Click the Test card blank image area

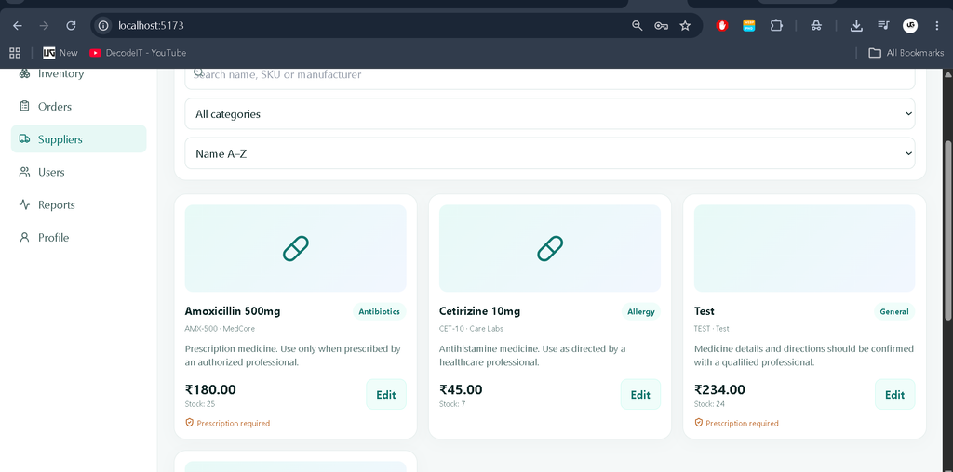coord(805,248)
